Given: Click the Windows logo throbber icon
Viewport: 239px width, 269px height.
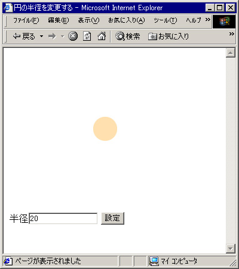Looking at the screenshot, I should 224,22.
